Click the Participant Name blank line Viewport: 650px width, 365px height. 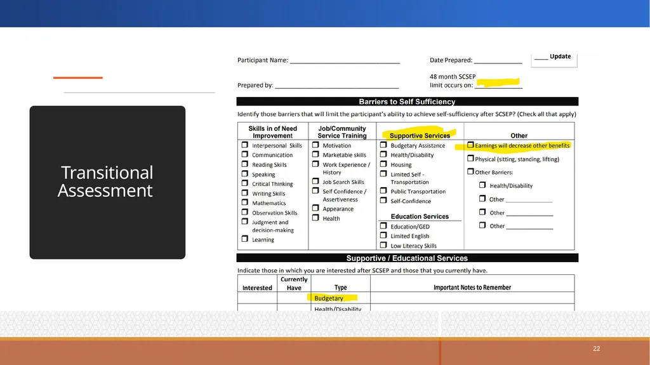345,60
